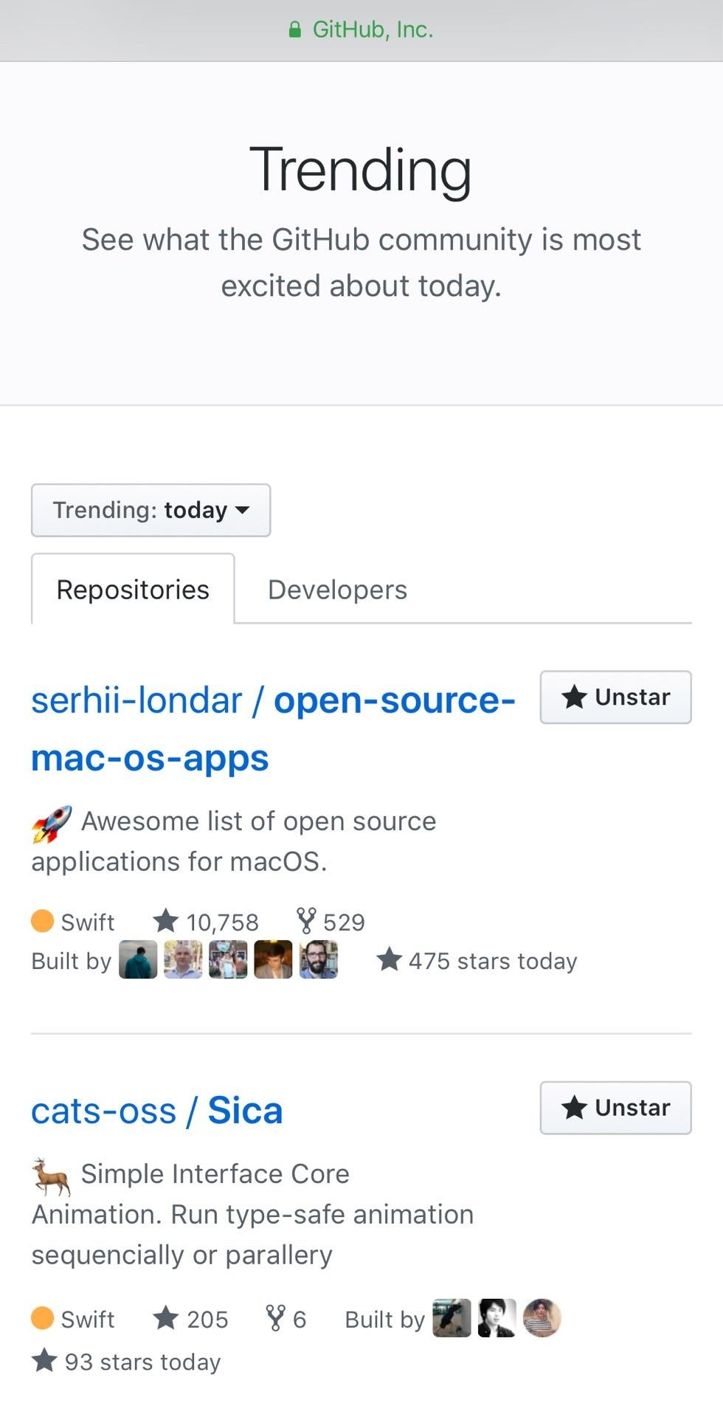Unstar the open-source-mac-os-apps repository
Viewport: 723px width, 1417px height.
click(x=616, y=697)
